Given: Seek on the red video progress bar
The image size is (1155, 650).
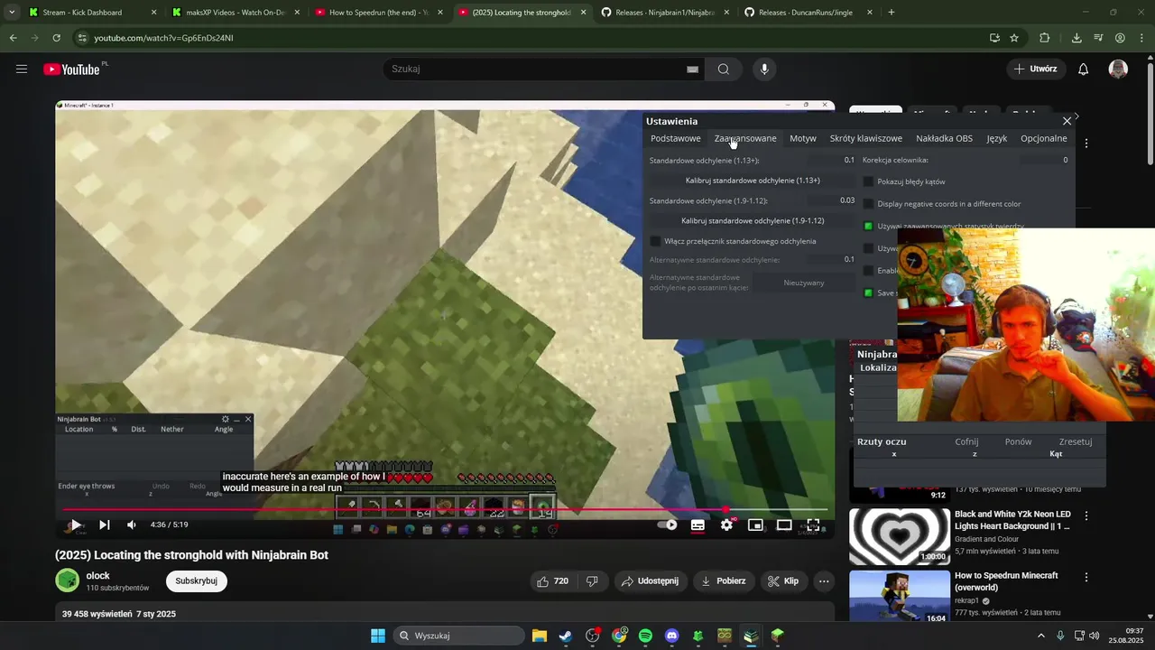Looking at the screenshot, I should coord(445,510).
